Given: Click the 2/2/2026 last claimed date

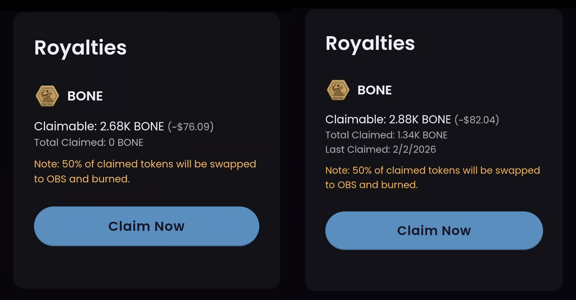Looking at the screenshot, I should 414,150.
